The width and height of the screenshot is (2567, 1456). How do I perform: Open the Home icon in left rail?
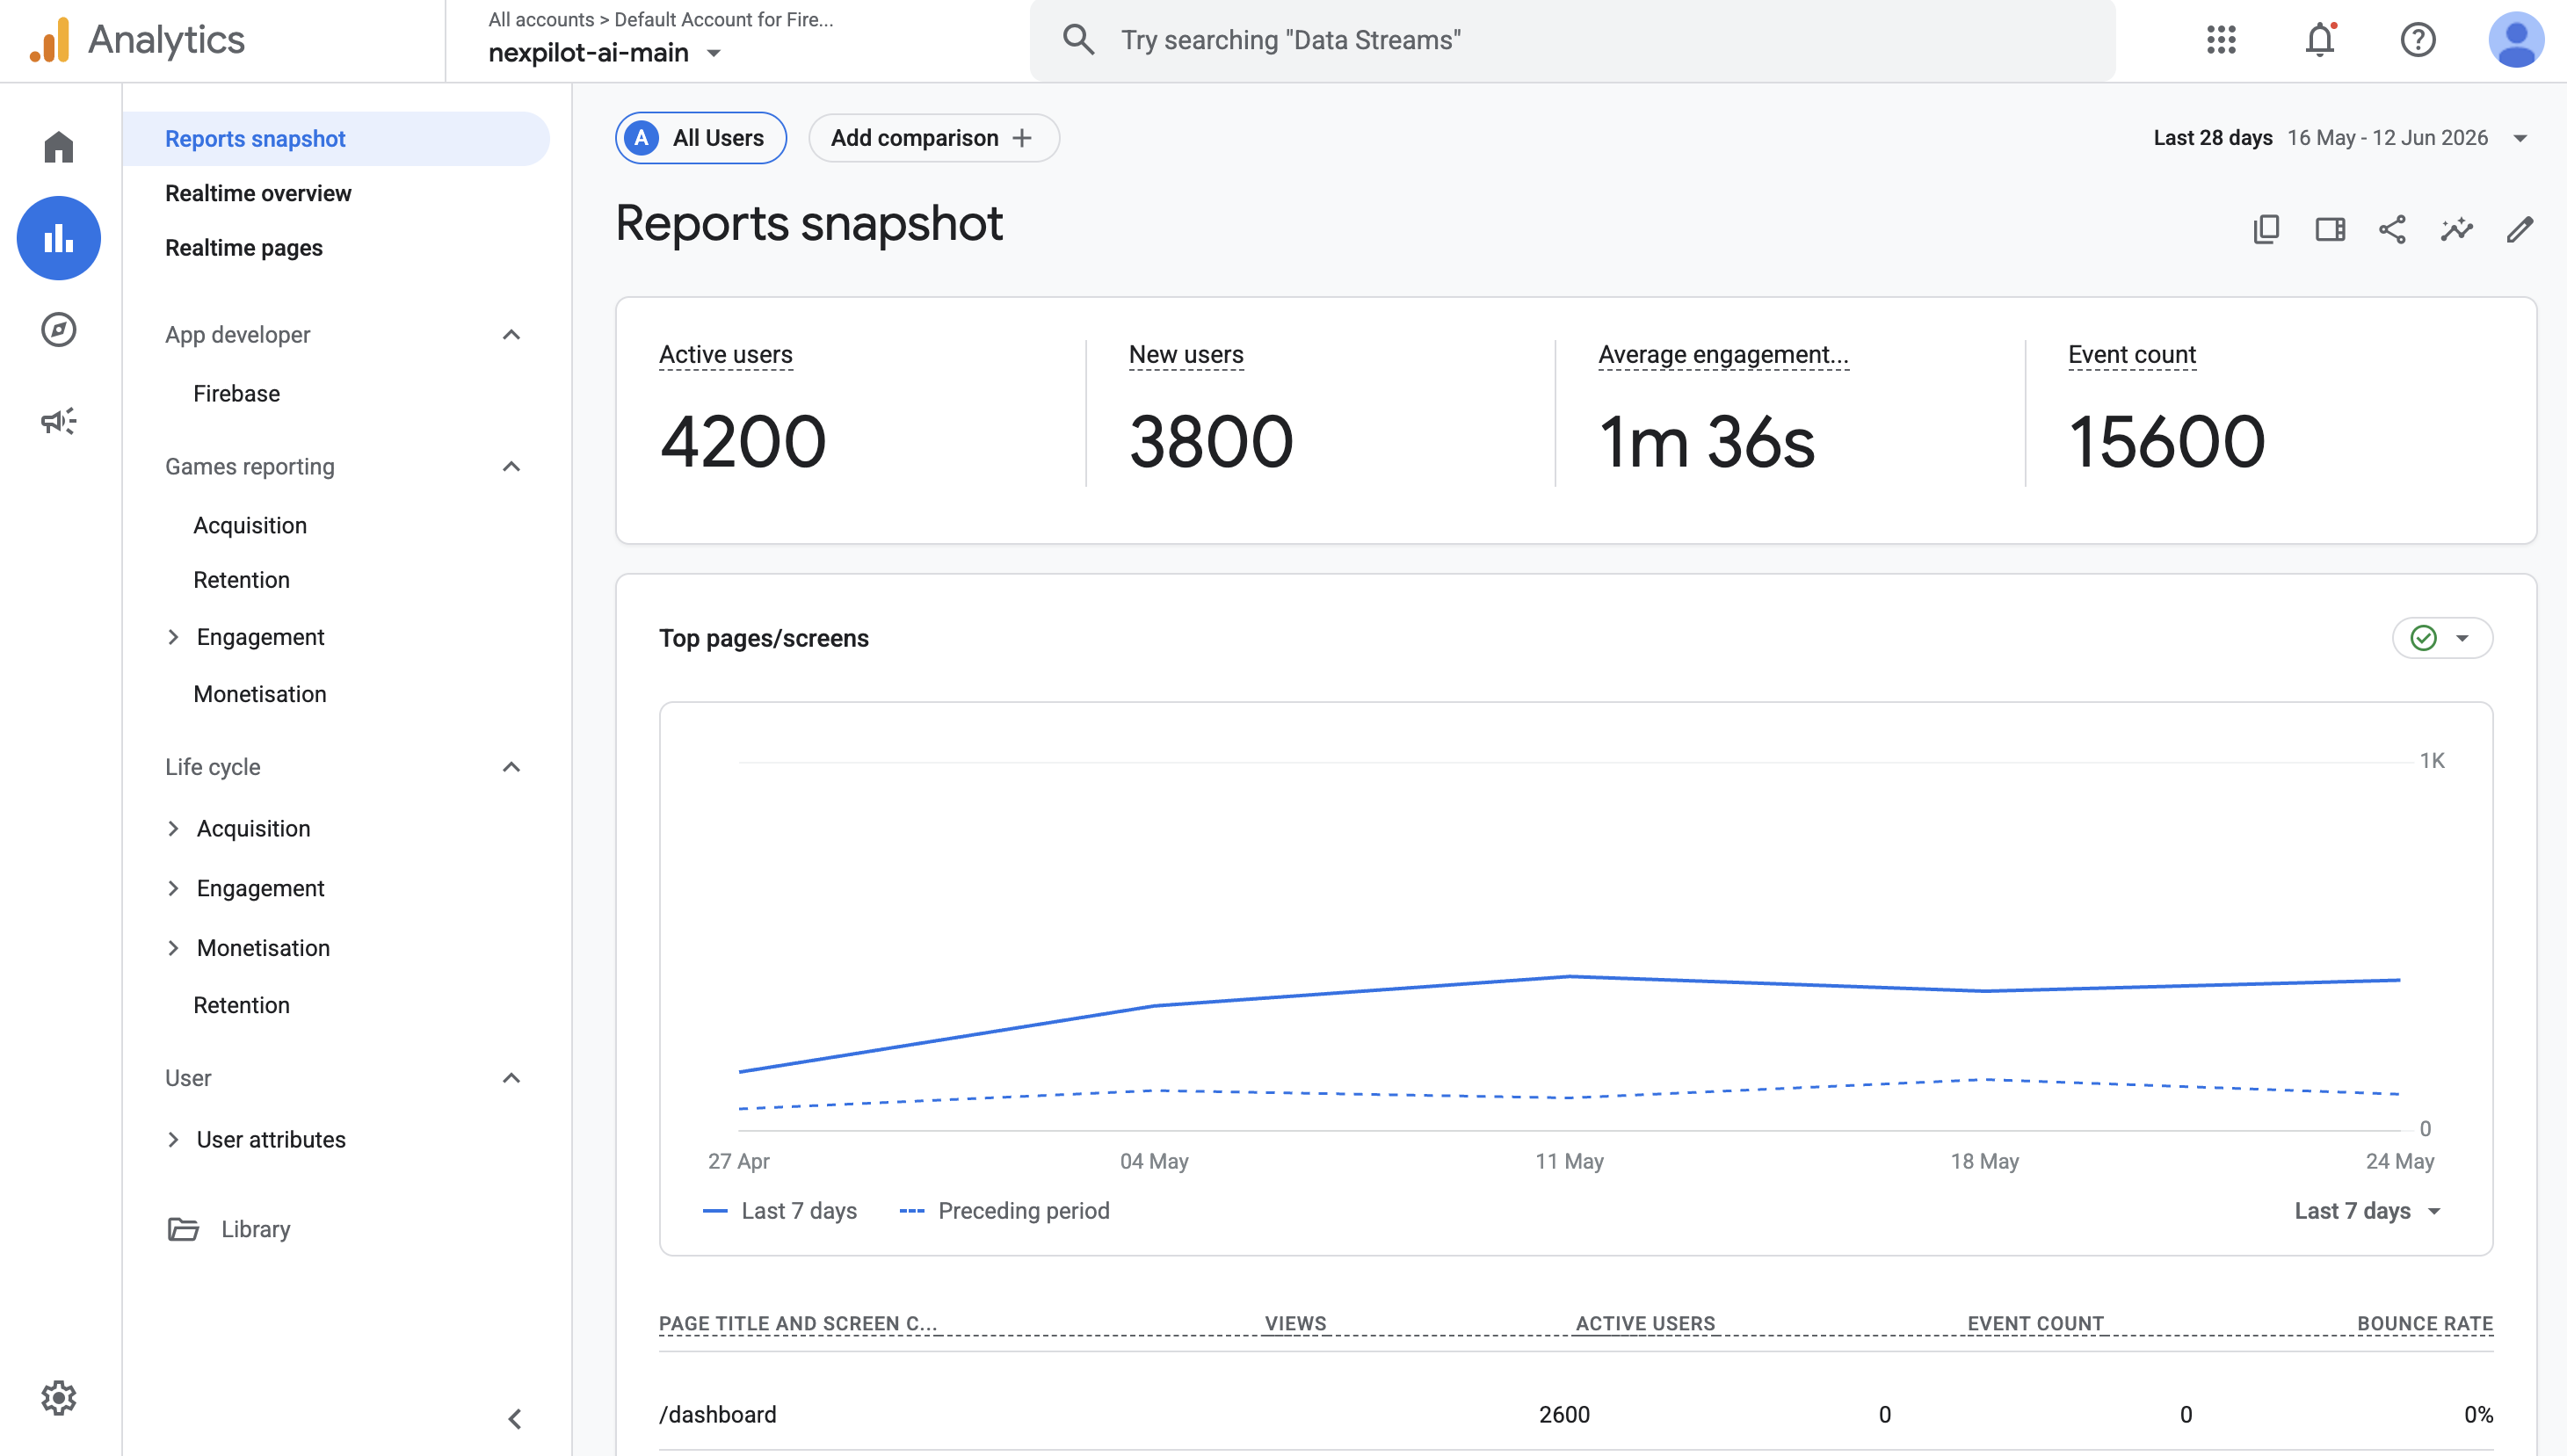pos(59,147)
